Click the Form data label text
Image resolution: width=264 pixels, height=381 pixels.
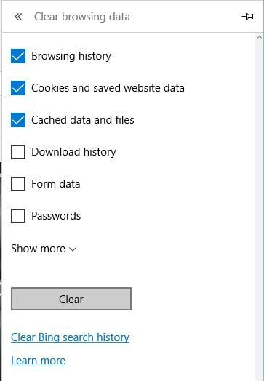(x=56, y=184)
